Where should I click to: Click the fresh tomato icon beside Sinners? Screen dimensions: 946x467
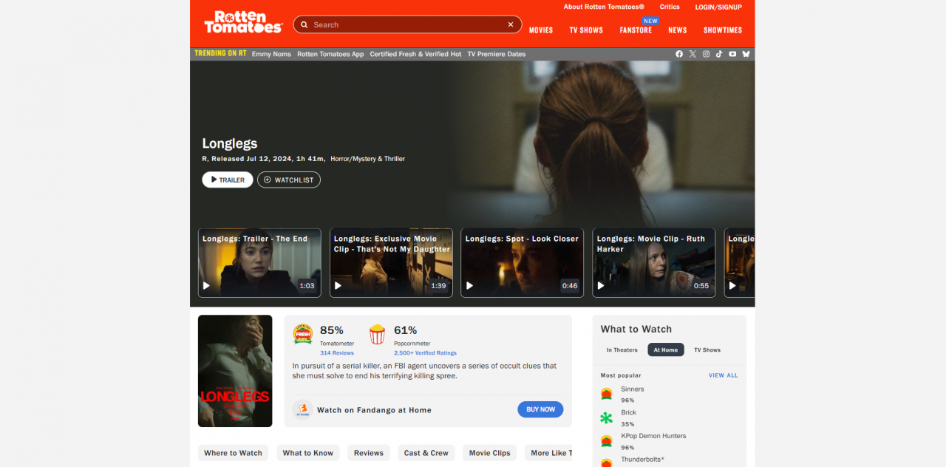606,394
